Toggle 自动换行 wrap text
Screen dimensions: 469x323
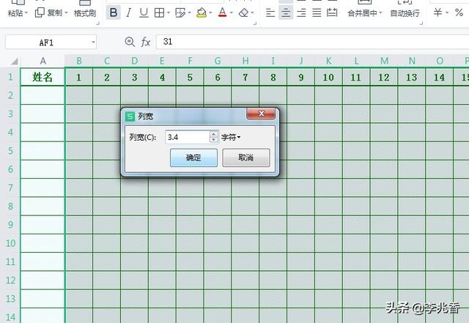pyautogui.click(x=405, y=13)
